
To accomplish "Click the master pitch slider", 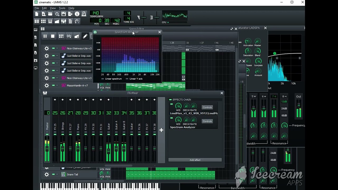I will pos(156,17).
